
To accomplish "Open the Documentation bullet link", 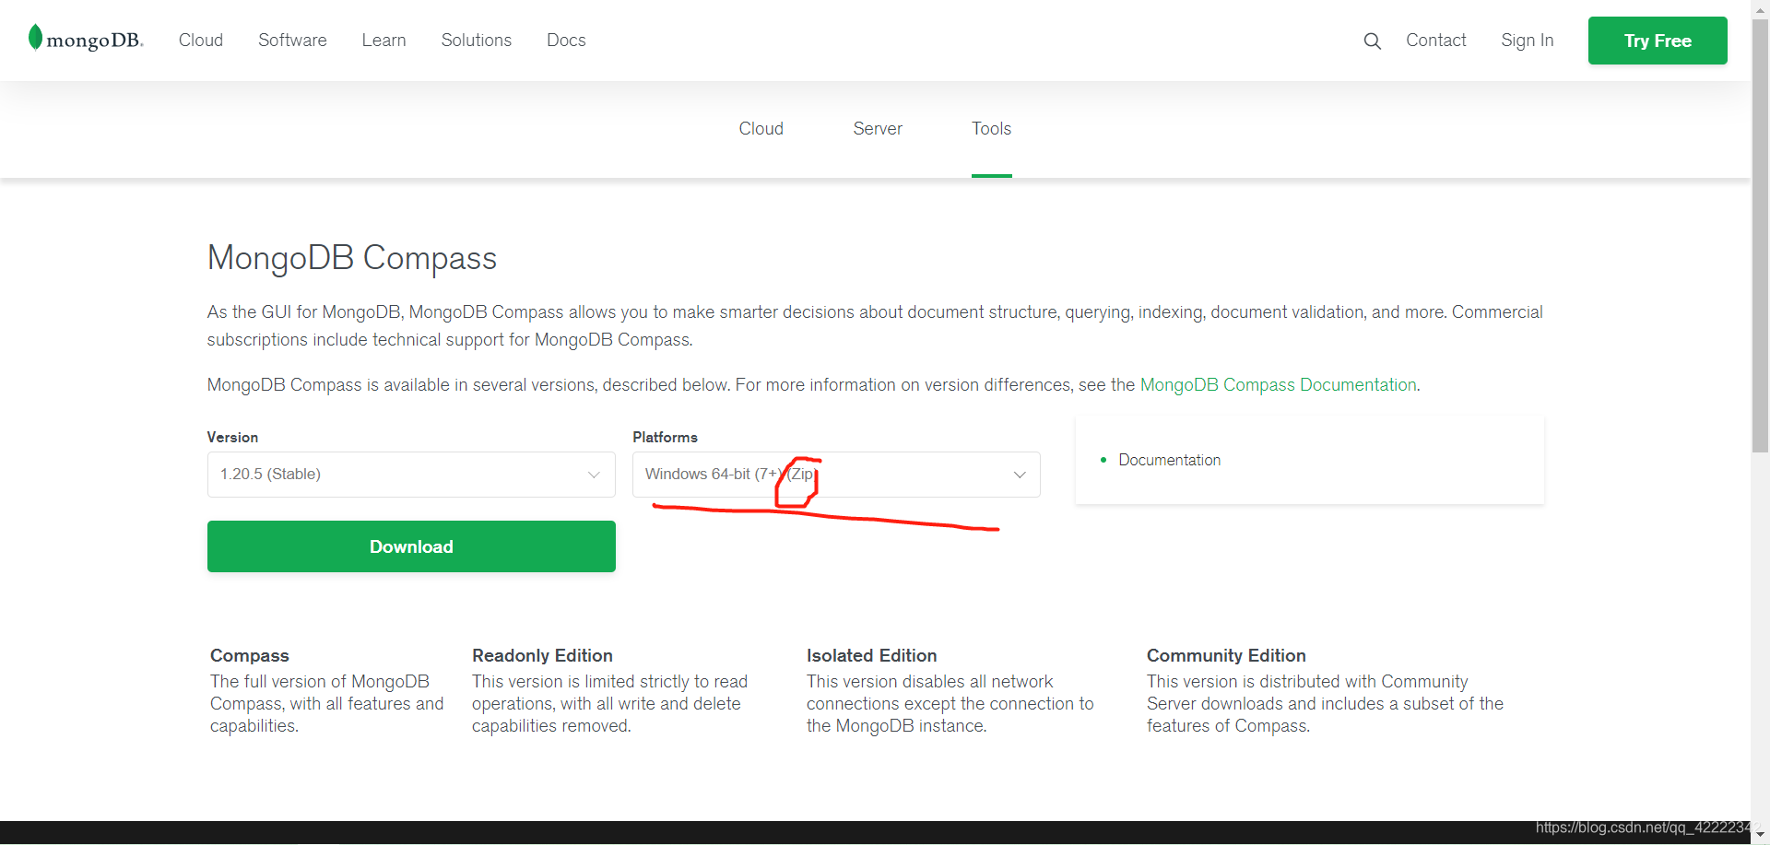I will (1169, 460).
